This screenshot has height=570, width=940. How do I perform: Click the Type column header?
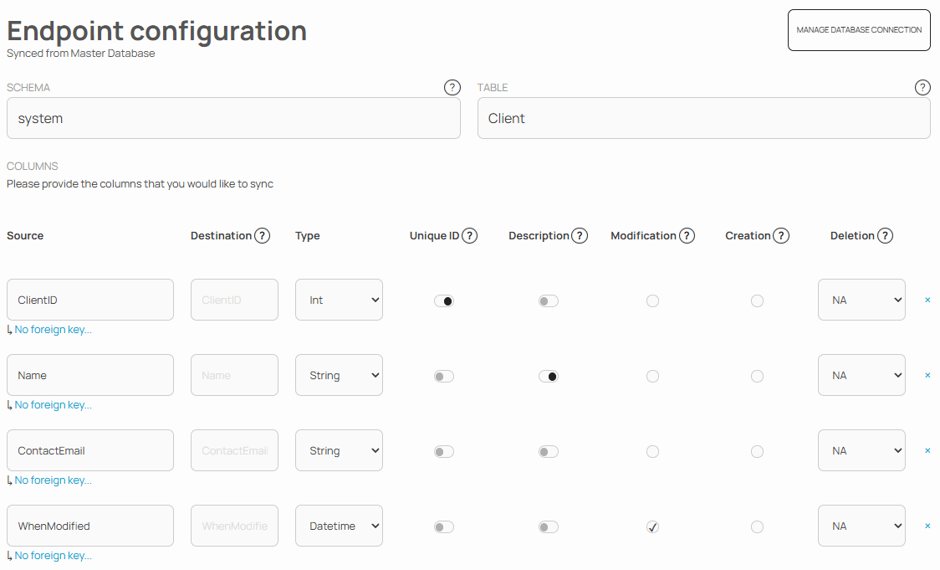point(308,236)
